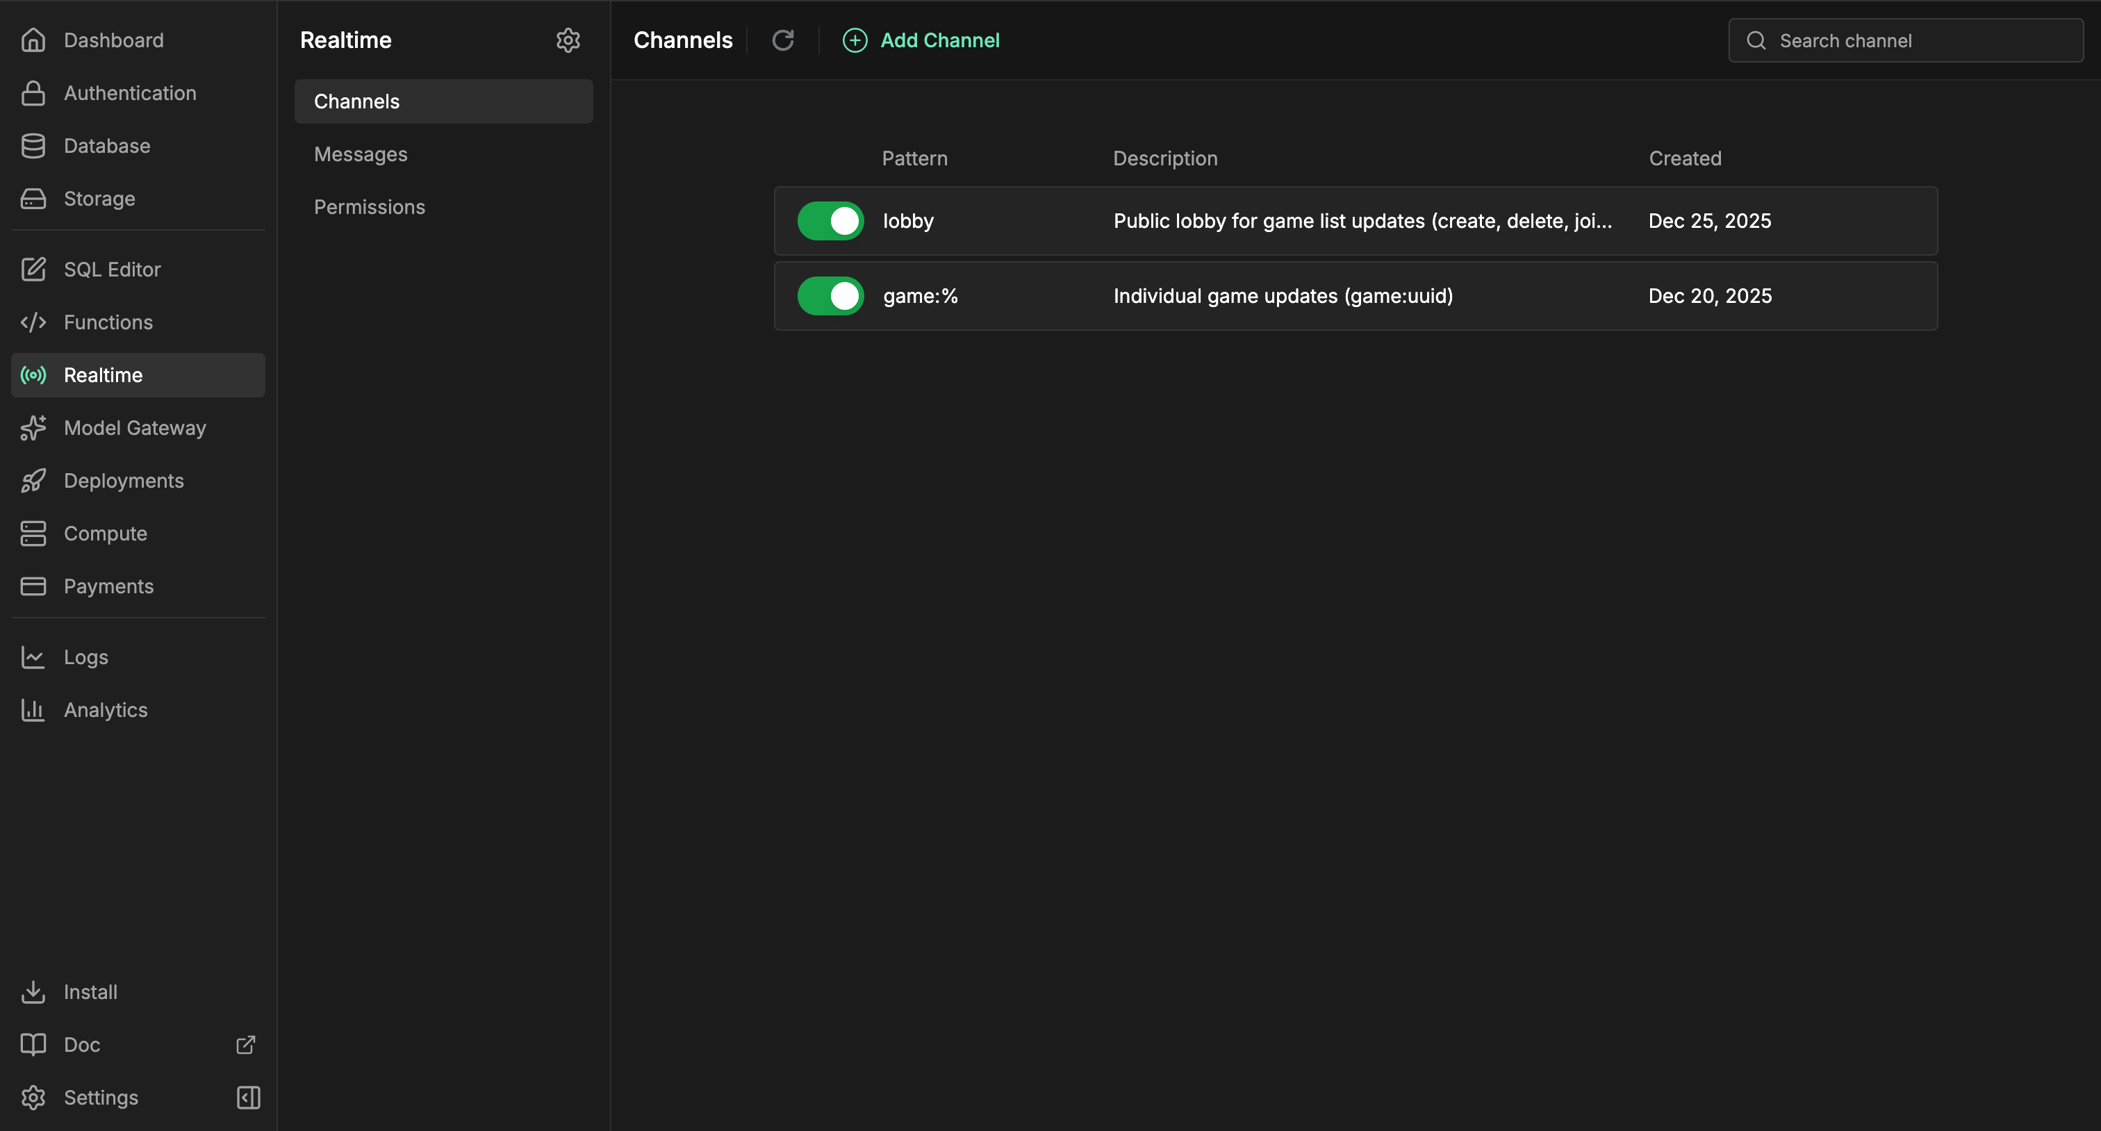Click the Payments card icon

(x=33, y=586)
